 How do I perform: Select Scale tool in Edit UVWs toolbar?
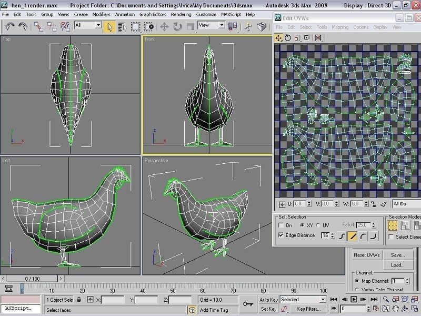click(x=297, y=38)
